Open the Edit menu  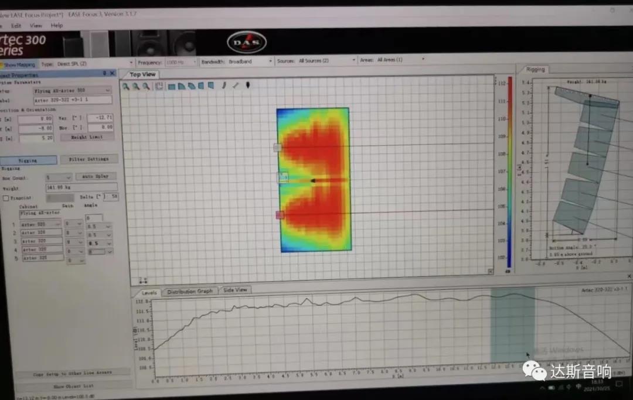point(16,26)
